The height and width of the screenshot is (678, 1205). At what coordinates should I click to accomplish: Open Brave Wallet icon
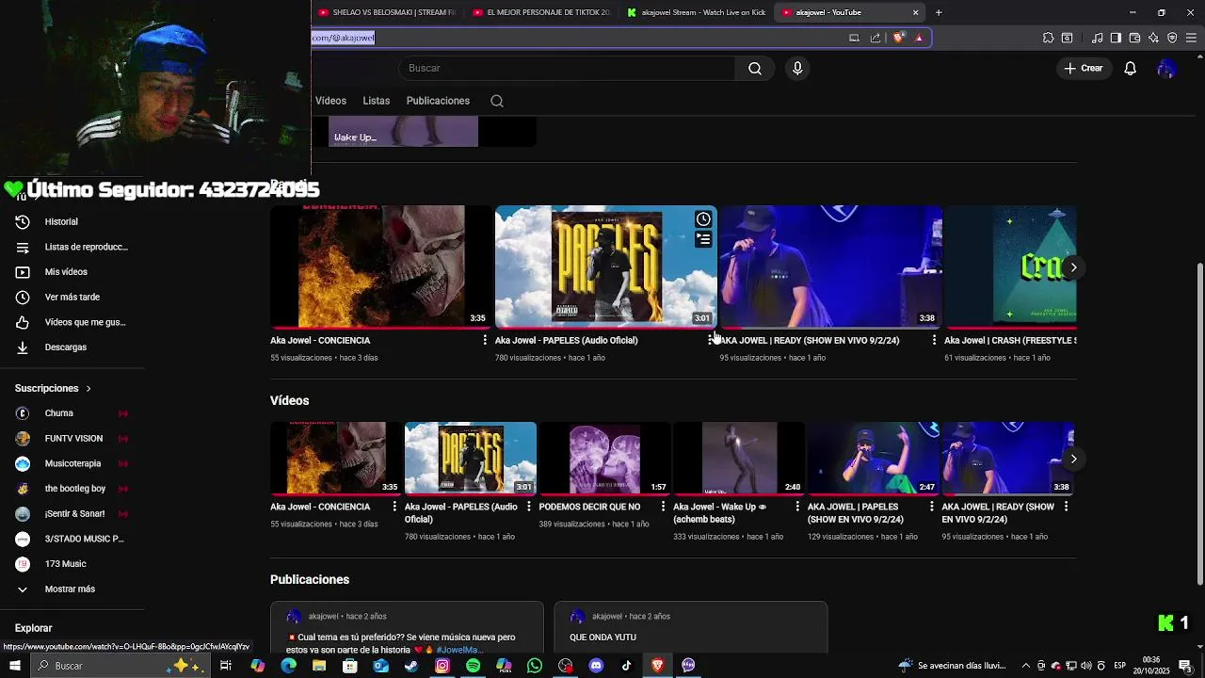pyautogui.click(x=1134, y=38)
